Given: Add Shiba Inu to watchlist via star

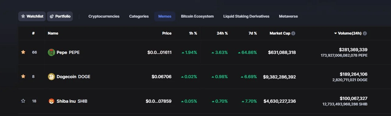Looking at the screenshot, I should (x=23, y=101).
